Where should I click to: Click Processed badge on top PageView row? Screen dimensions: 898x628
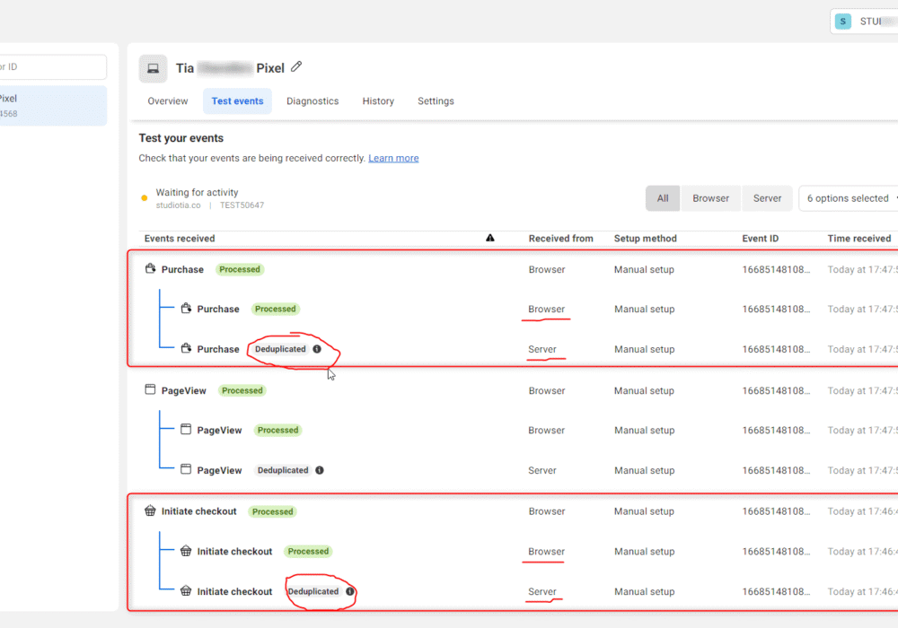point(242,390)
